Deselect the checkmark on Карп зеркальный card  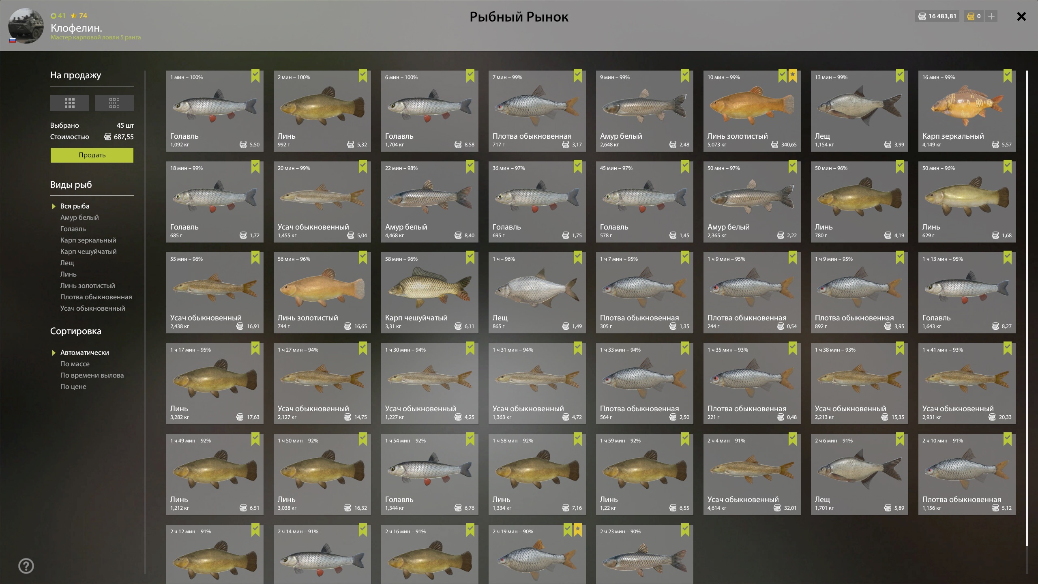pyautogui.click(x=1008, y=76)
